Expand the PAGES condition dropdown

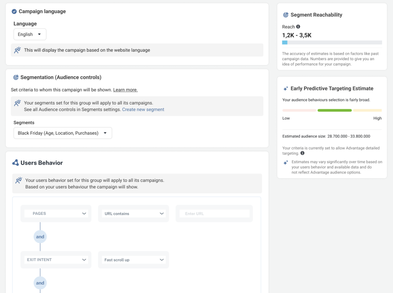point(56,214)
